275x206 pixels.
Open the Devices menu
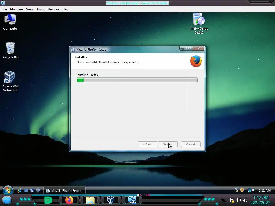pos(53,9)
